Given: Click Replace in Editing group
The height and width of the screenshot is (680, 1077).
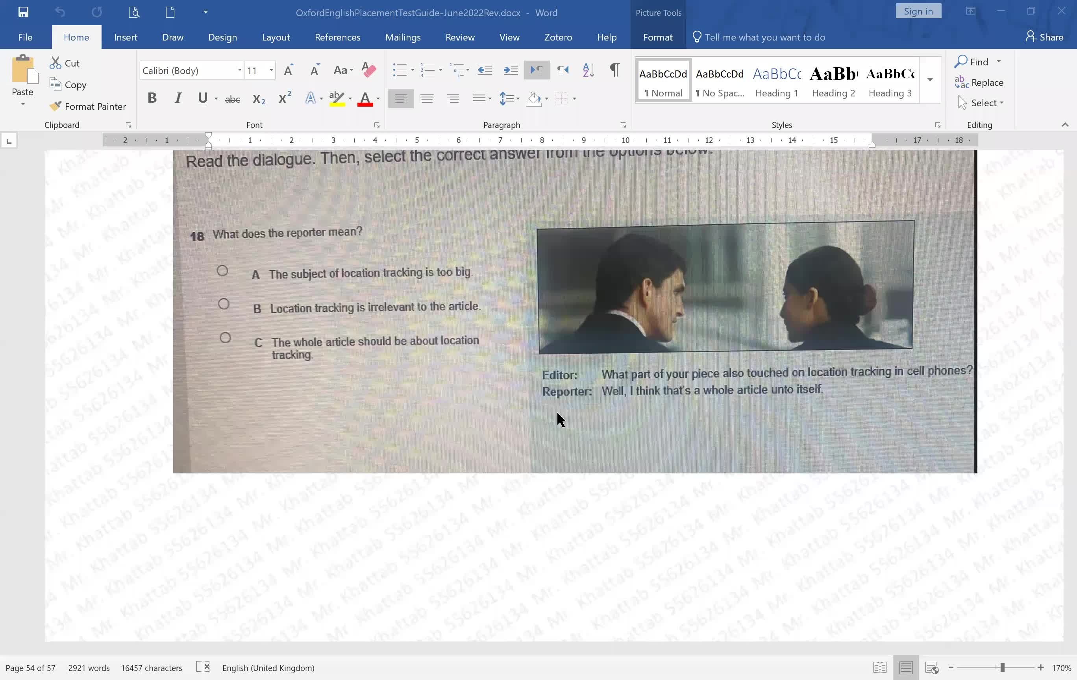Looking at the screenshot, I should point(979,82).
